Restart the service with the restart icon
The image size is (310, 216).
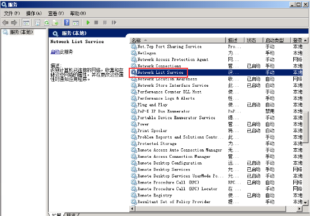tap(114, 22)
